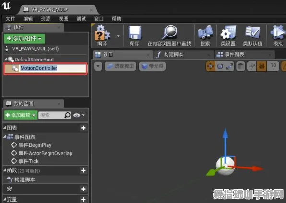Toggle grid snapping in viewport toolbar
The width and height of the screenshot is (286, 203).
(262, 66)
